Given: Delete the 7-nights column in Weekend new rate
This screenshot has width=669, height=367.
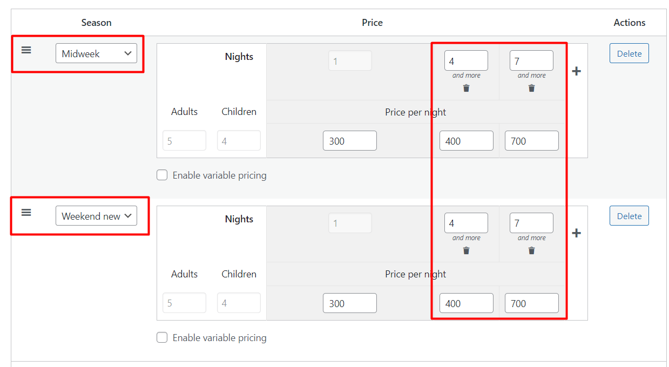Looking at the screenshot, I should click(x=531, y=250).
